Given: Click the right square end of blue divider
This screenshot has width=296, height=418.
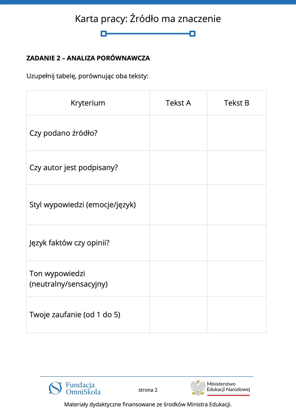Looking at the screenshot, I should pyautogui.click(x=192, y=34).
